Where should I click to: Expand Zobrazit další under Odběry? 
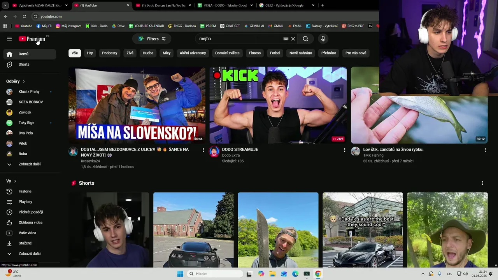pyautogui.click(x=30, y=164)
